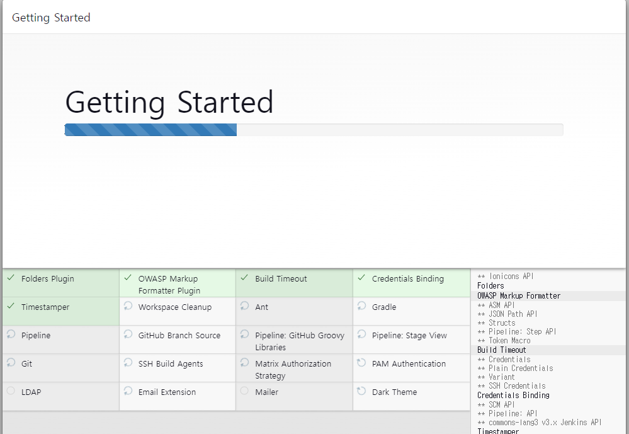Select the Build Timeout plugin label

281,278
